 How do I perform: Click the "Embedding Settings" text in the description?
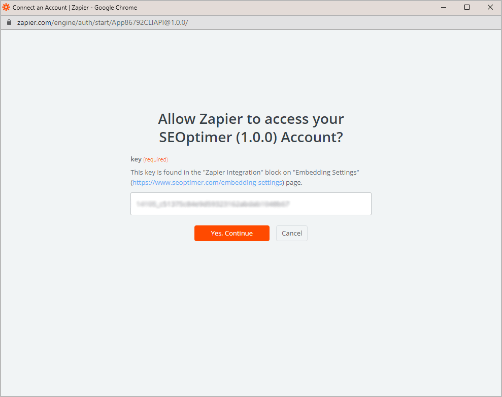point(326,172)
